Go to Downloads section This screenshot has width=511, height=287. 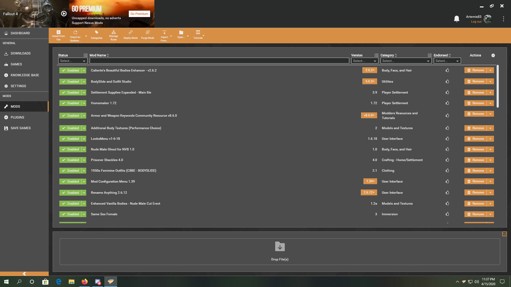click(24, 53)
